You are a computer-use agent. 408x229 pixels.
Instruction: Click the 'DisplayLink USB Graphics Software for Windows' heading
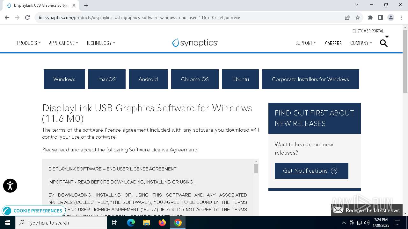147,113
